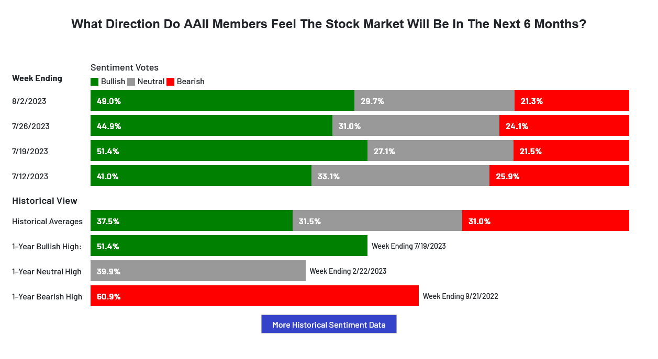
Task: Click the 1-Year Bullish High row label
Action: (47, 246)
